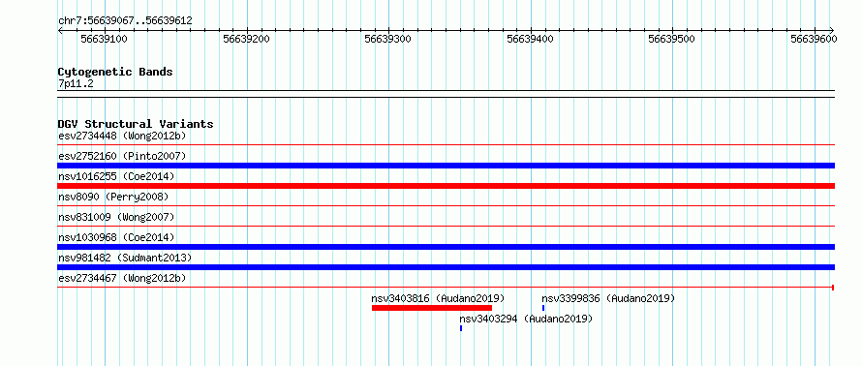Select the nsv3403816 (Audano2019) label
The width and height of the screenshot is (862, 366).
point(438,298)
